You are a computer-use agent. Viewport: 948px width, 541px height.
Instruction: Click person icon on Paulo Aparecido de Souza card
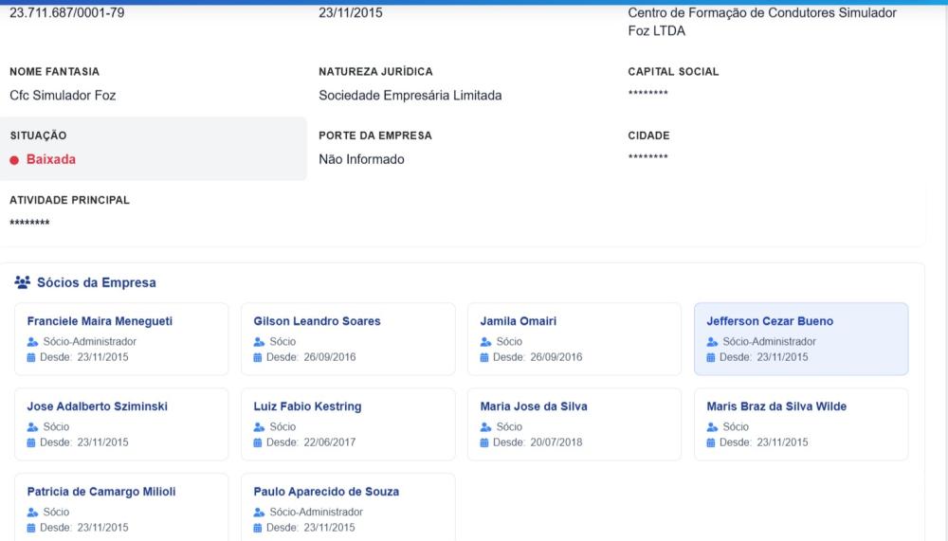[260, 512]
